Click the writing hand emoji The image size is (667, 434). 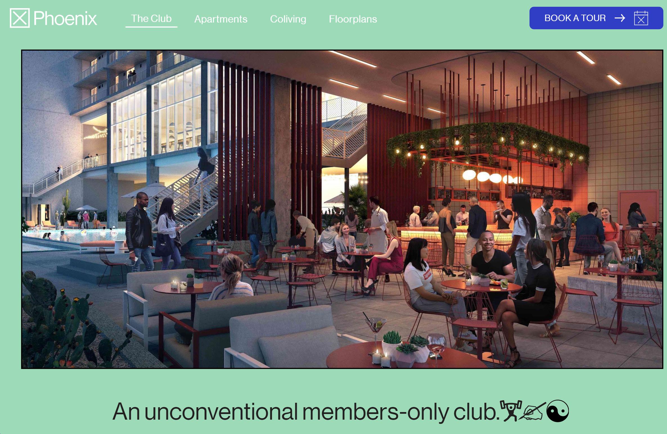point(532,411)
